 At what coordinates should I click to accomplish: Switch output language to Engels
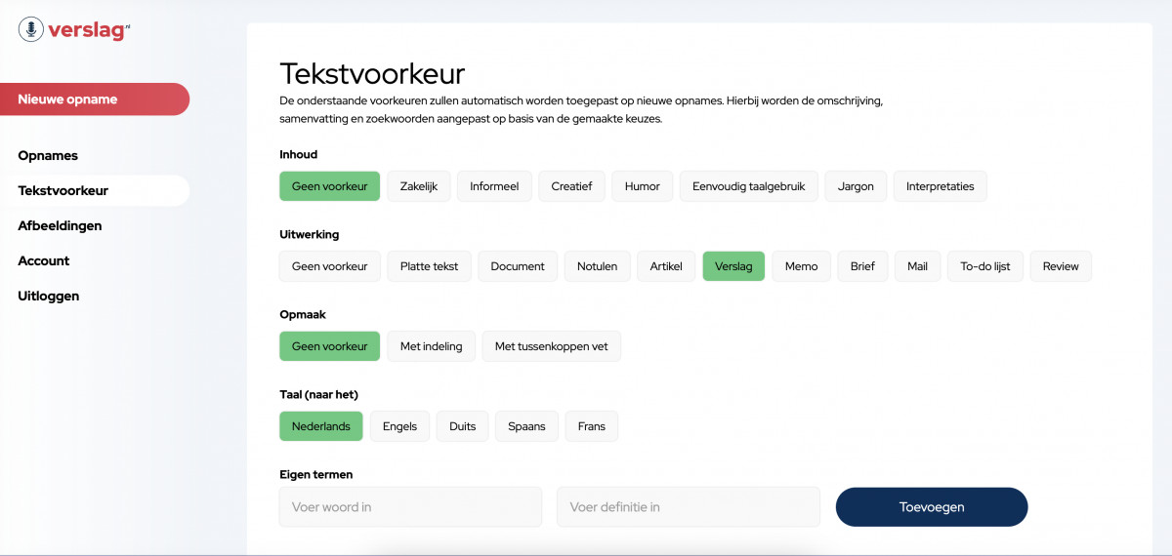[399, 426]
